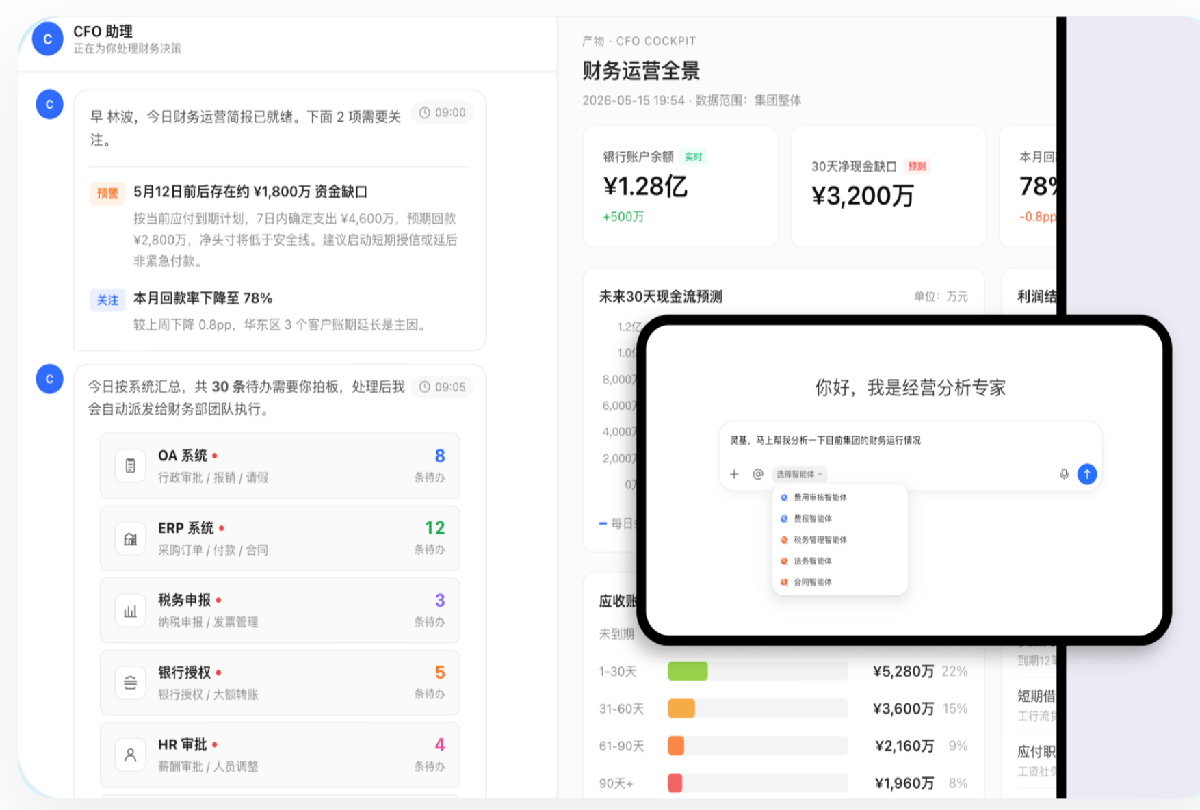Click the ¥3,600万 receivable amount

(903, 709)
